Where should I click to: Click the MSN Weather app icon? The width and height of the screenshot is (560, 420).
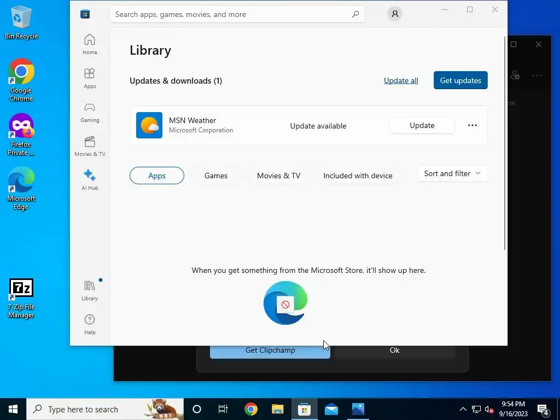(x=149, y=125)
